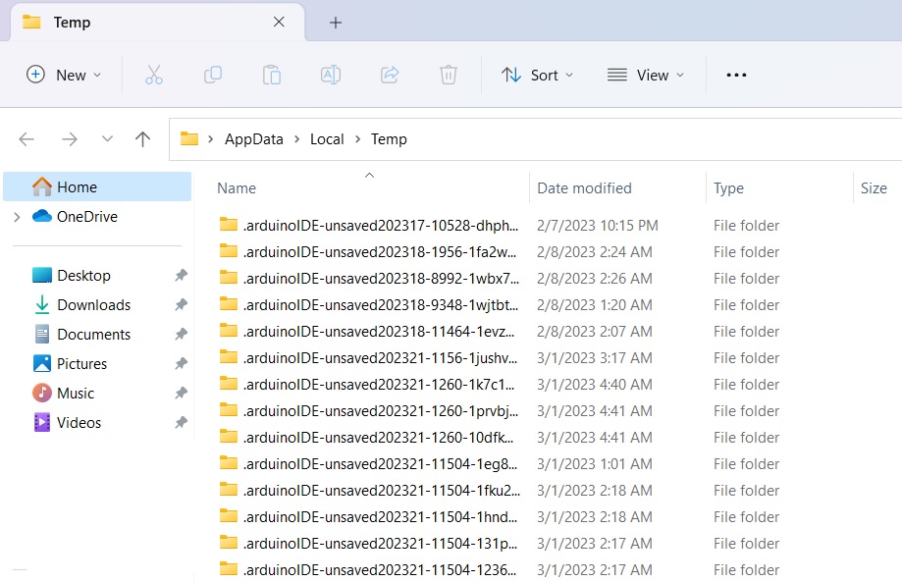Sort files by the Date modified column

583,187
